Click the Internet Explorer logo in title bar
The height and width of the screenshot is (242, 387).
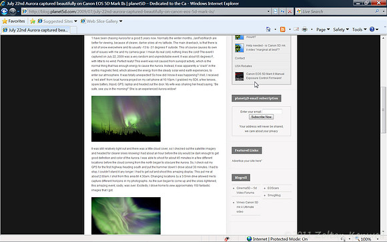point(3,3)
